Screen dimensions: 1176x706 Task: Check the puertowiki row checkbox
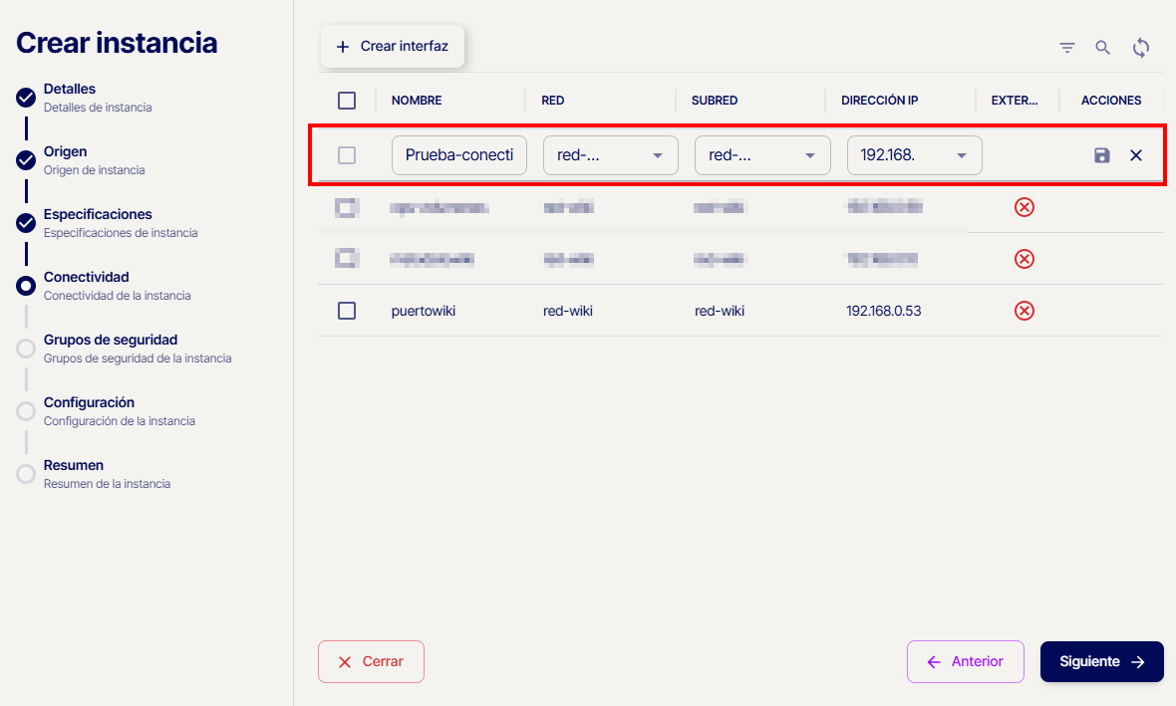pyautogui.click(x=347, y=311)
